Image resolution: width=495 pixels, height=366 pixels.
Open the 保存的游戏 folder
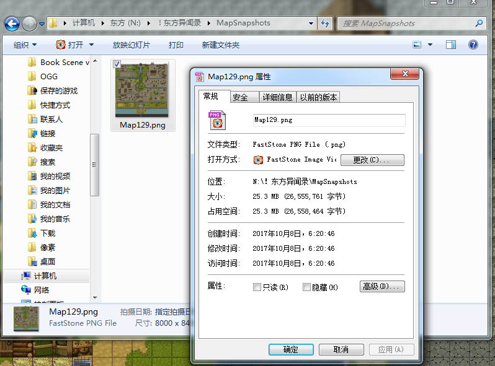pyautogui.click(x=52, y=91)
